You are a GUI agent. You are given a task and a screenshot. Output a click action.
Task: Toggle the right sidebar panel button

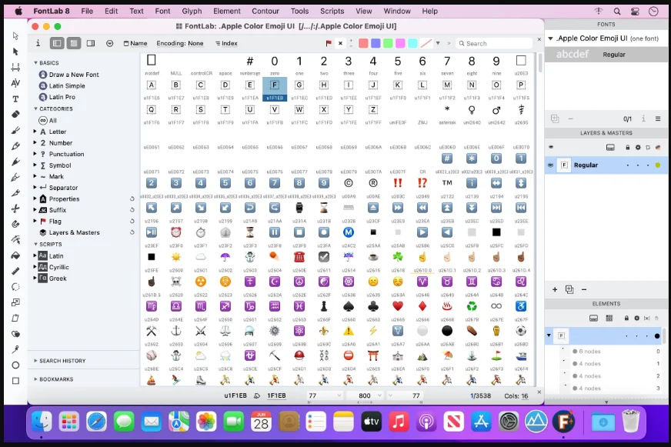tap(91, 43)
